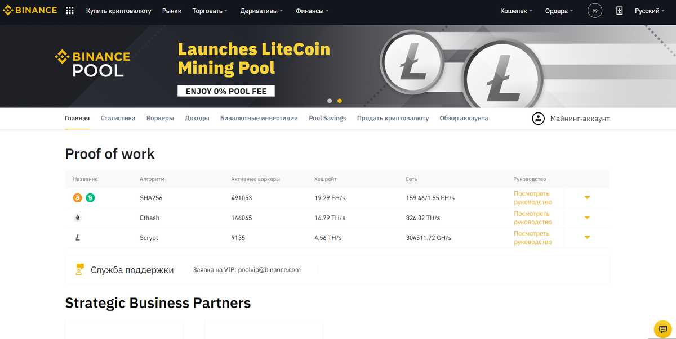Open guide link for SHA256
The width and height of the screenshot is (676, 339).
533,198
